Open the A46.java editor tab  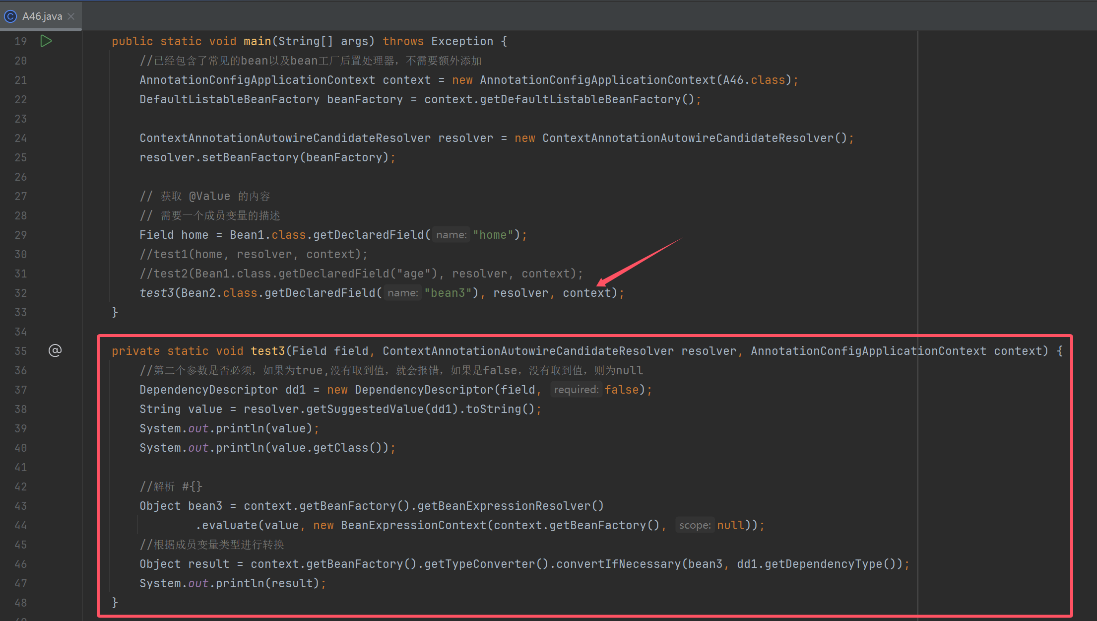pyautogui.click(x=41, y=16)
